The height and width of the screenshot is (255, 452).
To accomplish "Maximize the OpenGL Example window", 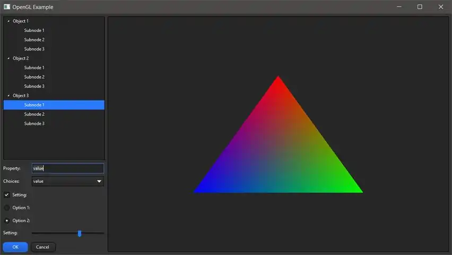I will coord(420,7).
